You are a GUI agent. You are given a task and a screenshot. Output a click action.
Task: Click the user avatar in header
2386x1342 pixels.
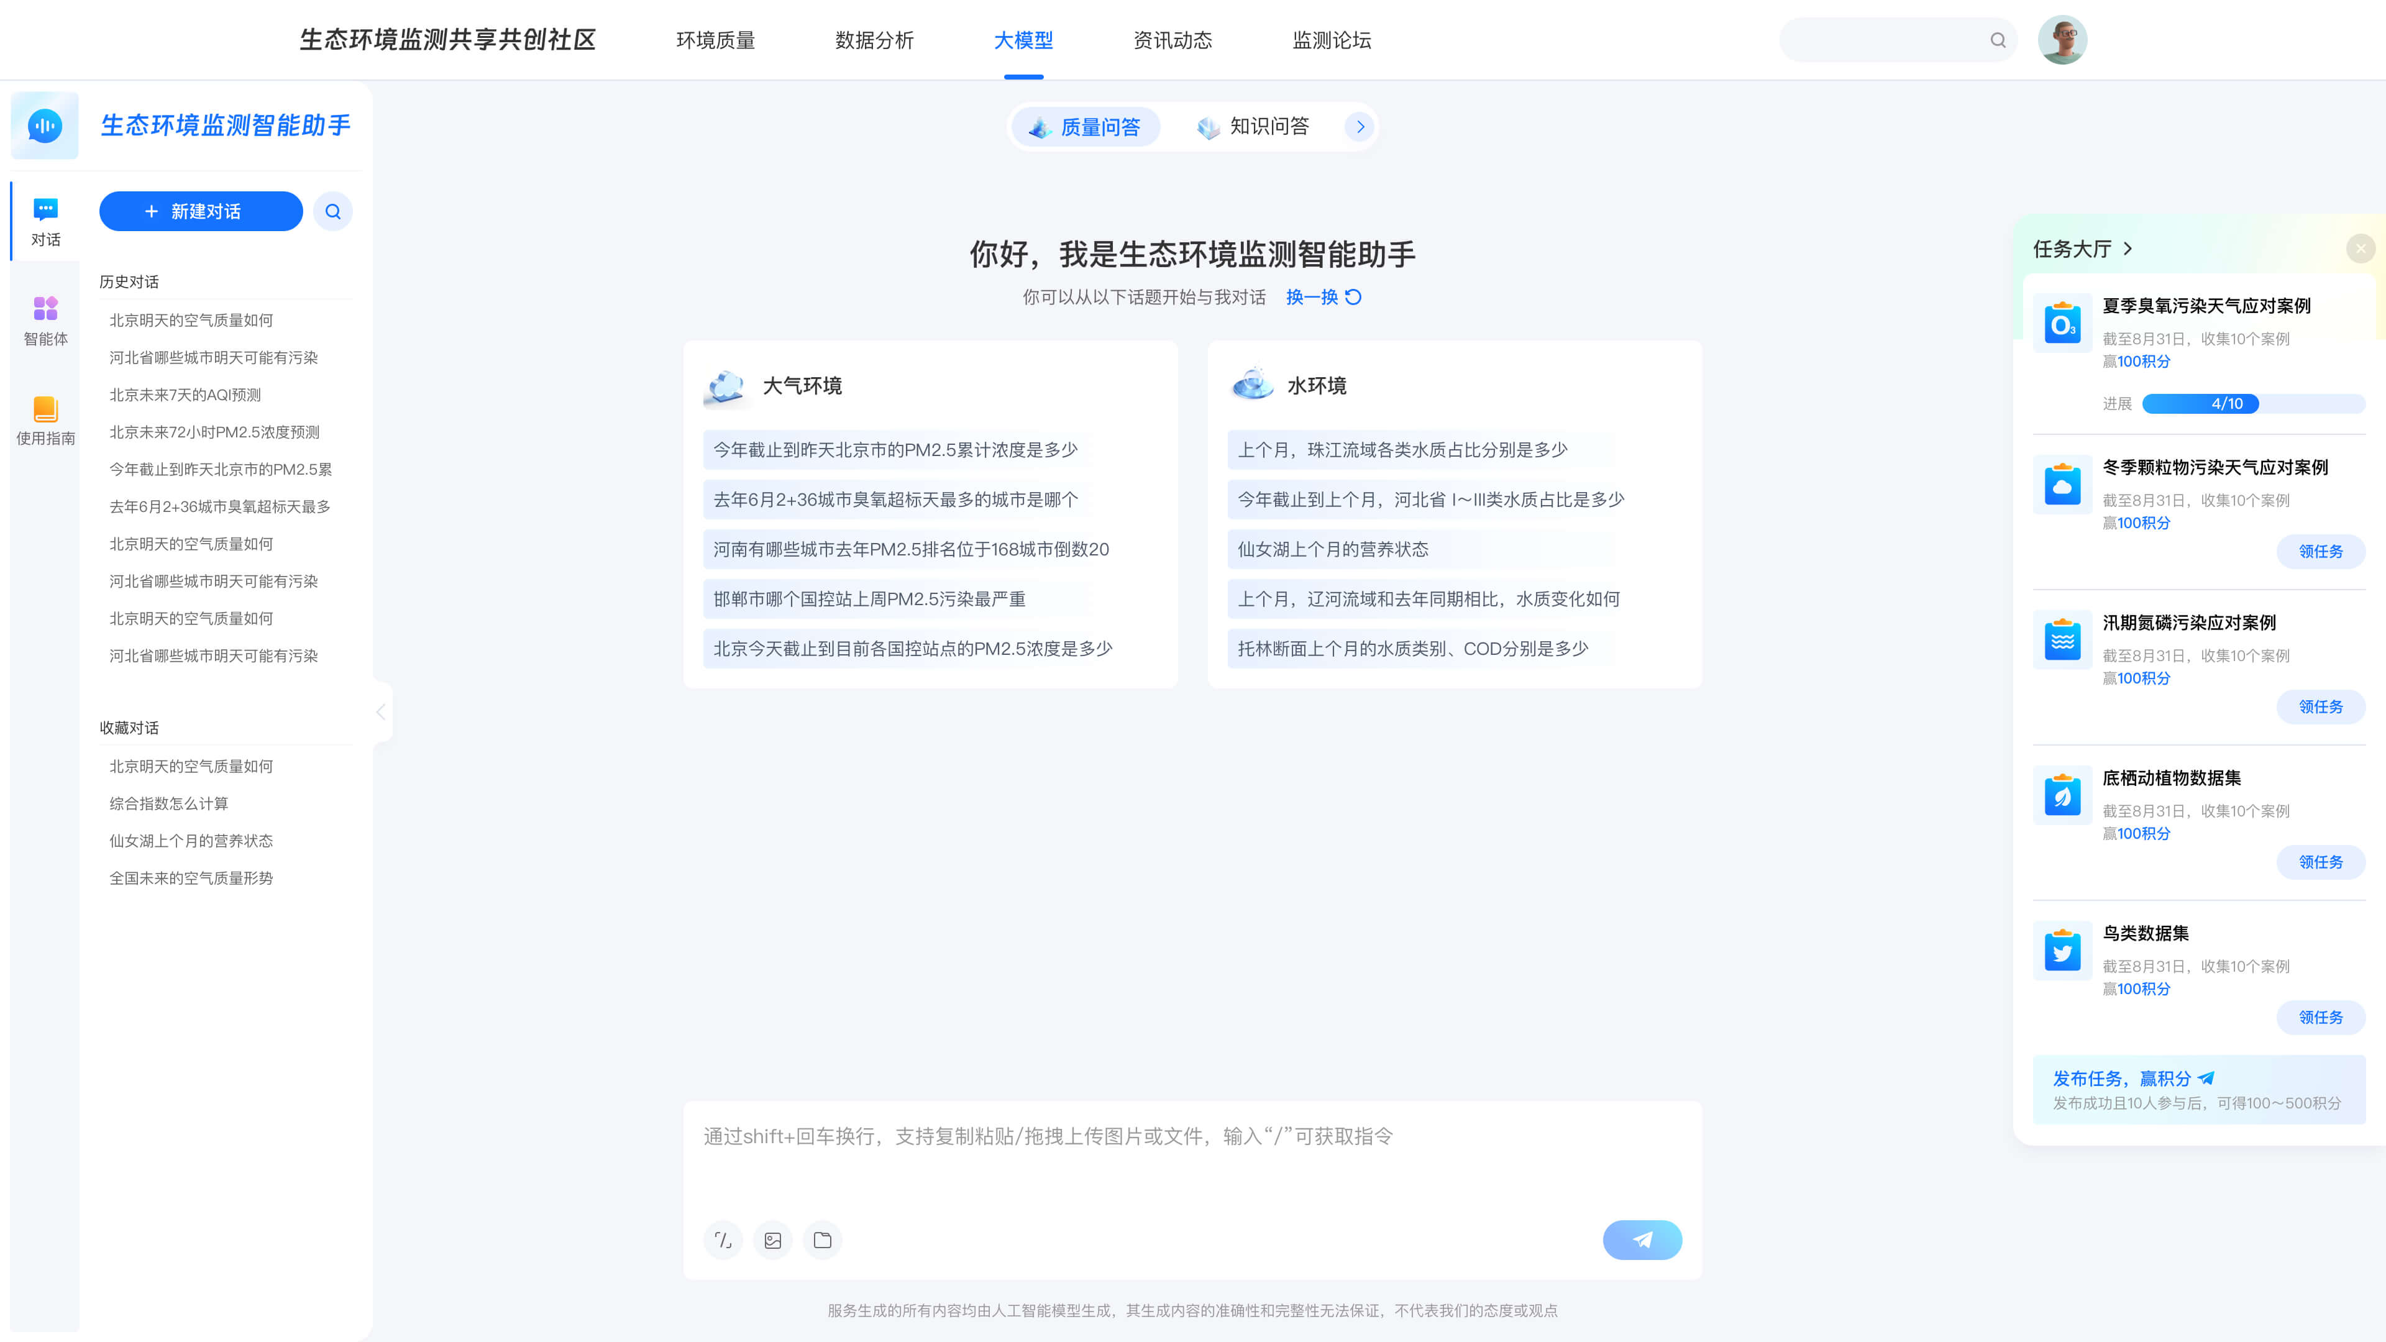(x=2062, y=40)
